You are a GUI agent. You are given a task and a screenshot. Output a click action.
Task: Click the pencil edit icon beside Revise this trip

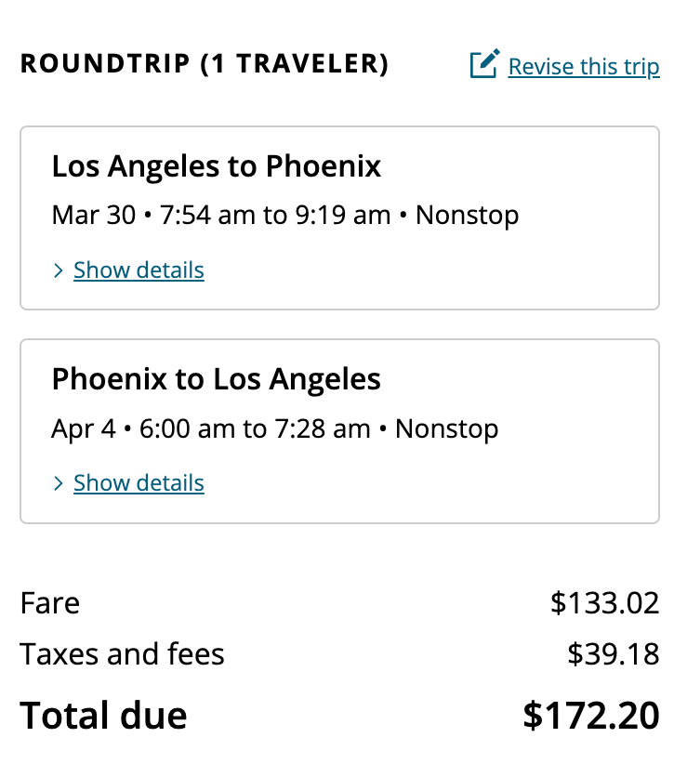pyautogui.click(x=484, y=64)
